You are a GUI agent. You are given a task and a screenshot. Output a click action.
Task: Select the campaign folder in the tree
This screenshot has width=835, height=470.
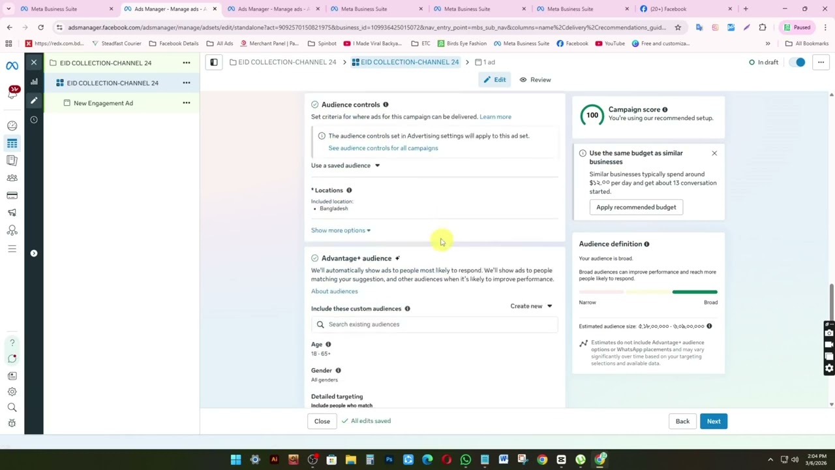tap(105, 63)
